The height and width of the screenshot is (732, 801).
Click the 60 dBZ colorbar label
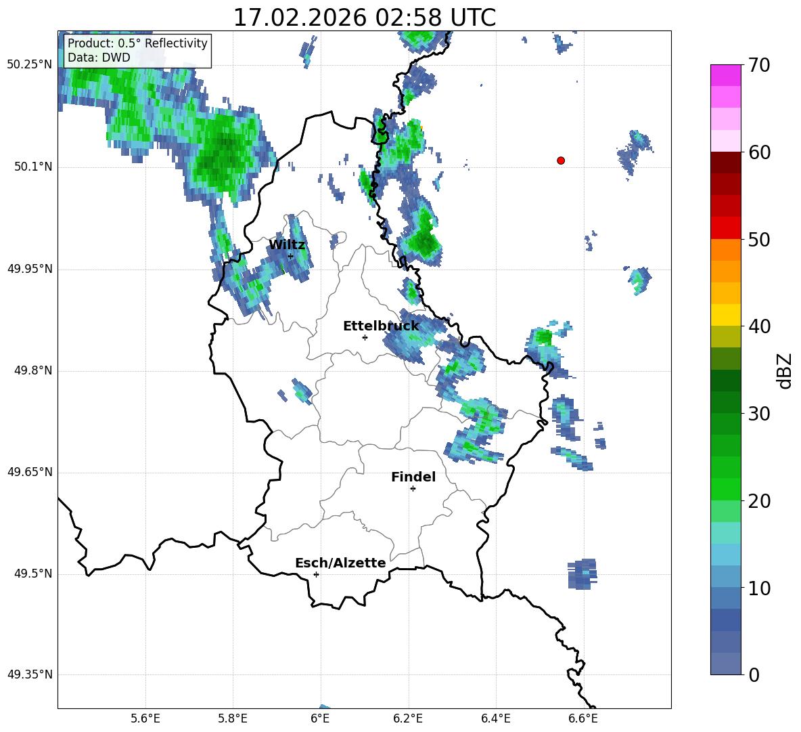click(x=760, y=152)
